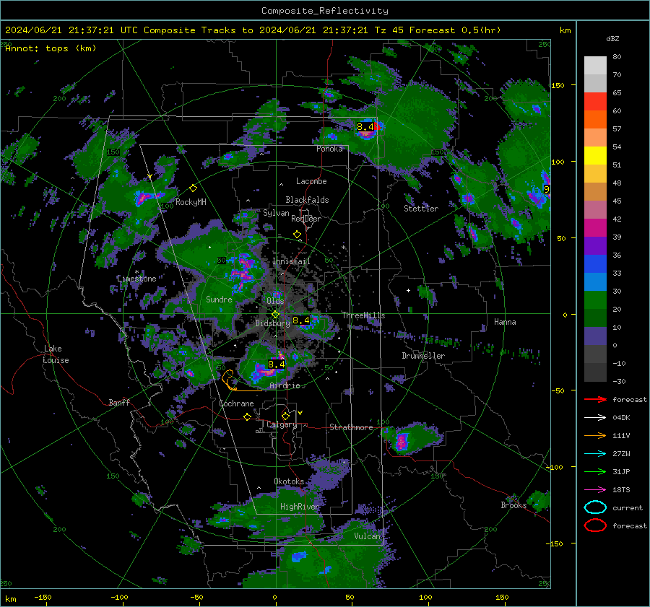Image resolution: width=650 pixels, height=607 pixels.
Task: Click the dBZ legend heading
Action: click(612, 39)
